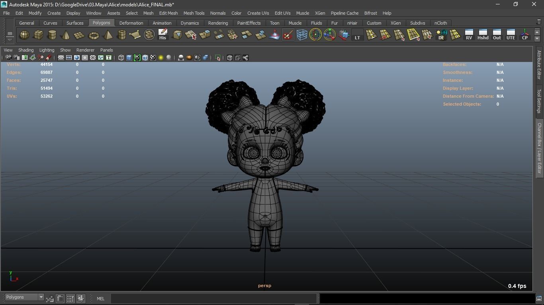544x305 pixels.
Task: Open the Create UVs menu
Action: tap(258, 13)
